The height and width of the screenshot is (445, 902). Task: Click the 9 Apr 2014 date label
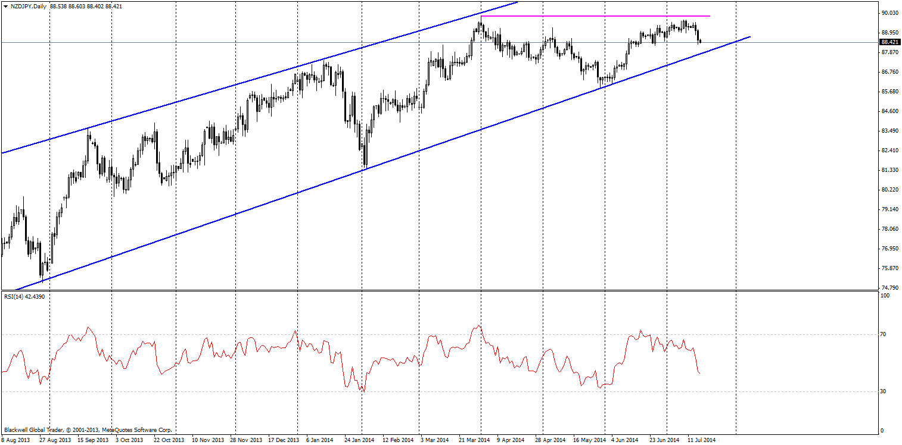[511, 440]
